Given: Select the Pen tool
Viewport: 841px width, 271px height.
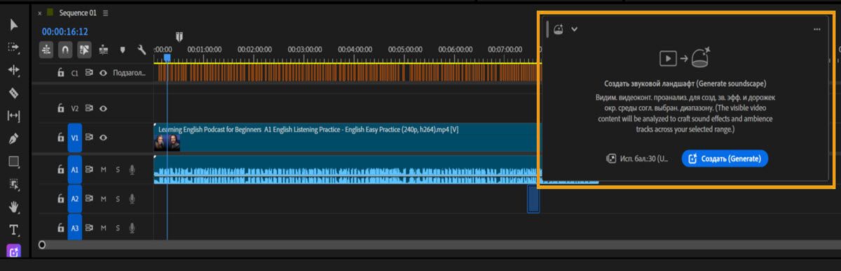Looking at the screenshot, I should click(13, 139).
